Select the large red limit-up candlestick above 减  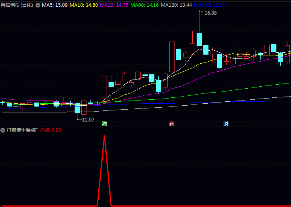(104, 89)
